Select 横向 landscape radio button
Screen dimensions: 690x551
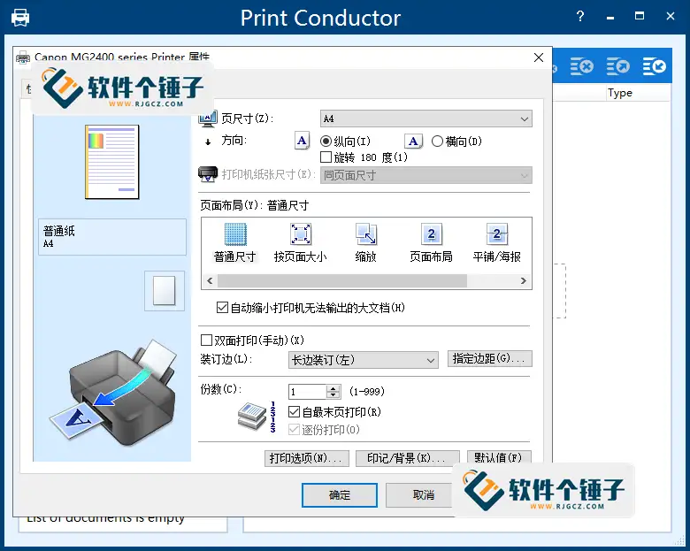[x=437, y=142]
